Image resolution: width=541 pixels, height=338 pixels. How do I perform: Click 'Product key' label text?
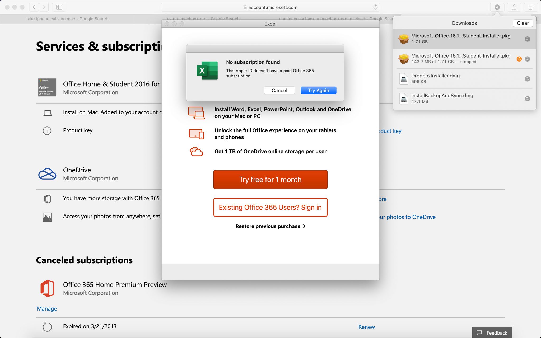[78, 130]
